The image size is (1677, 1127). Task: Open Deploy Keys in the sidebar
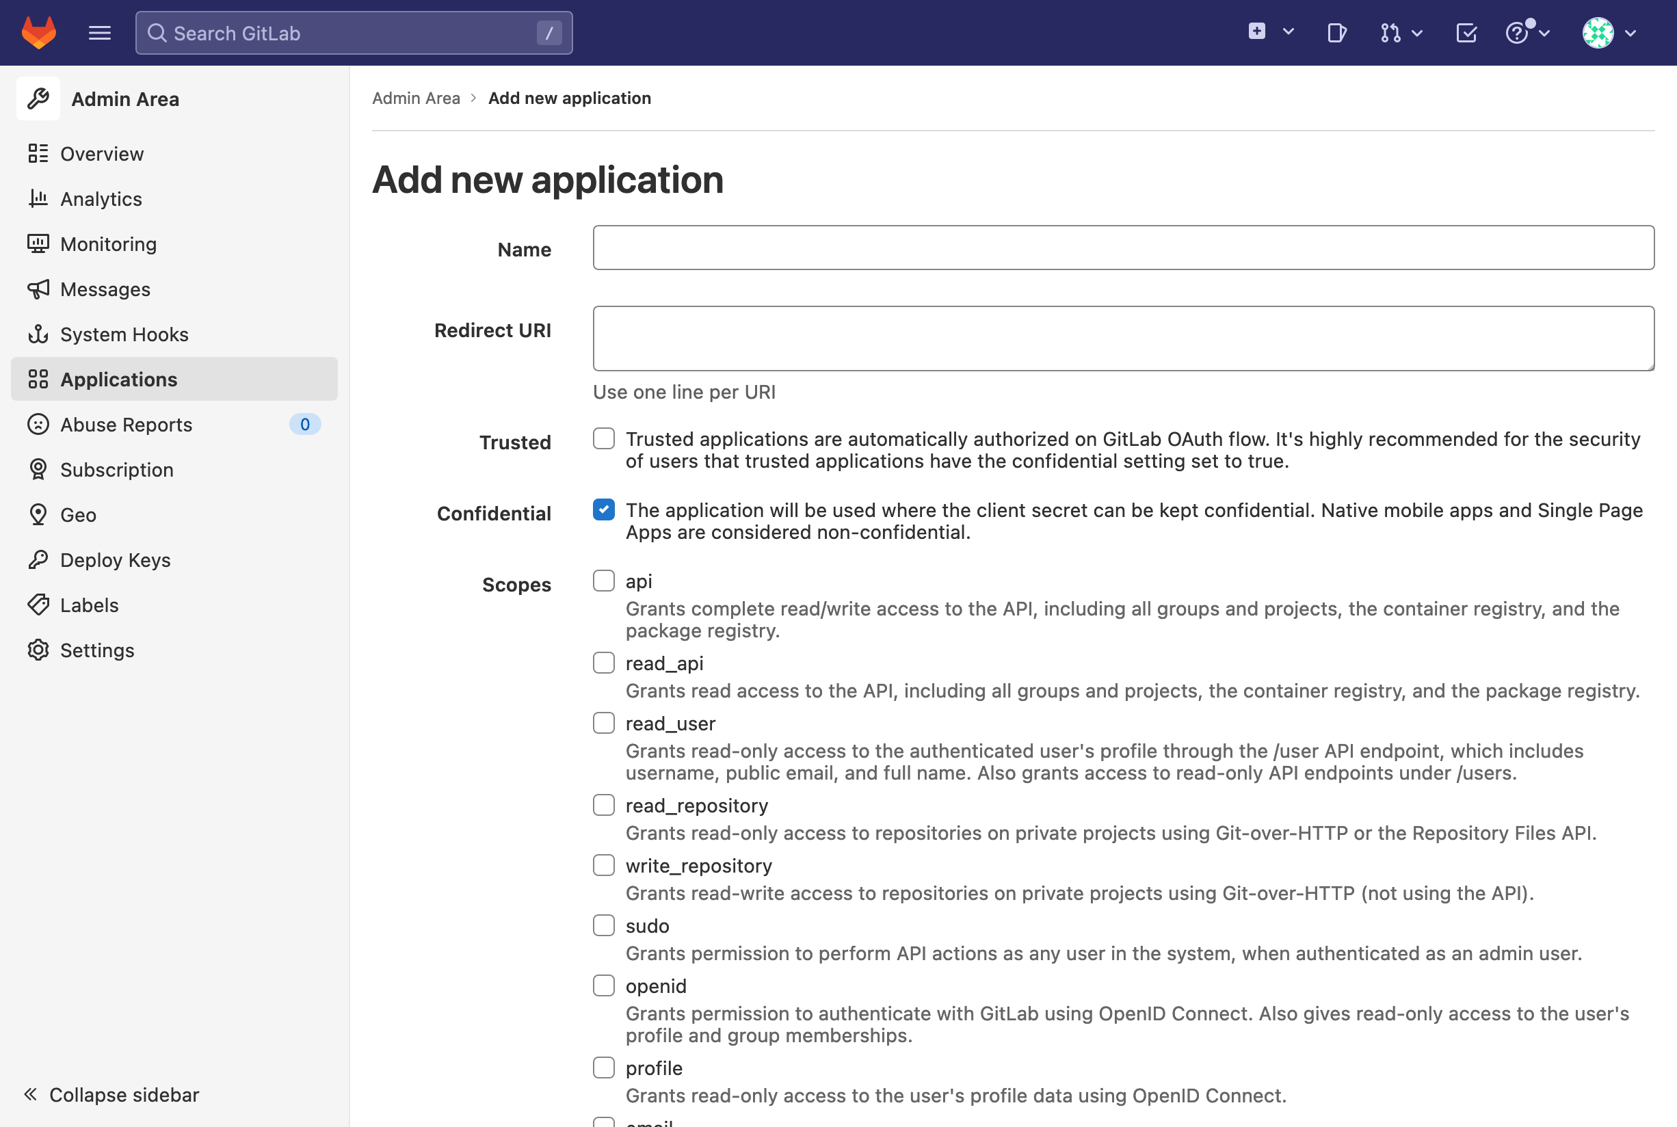click(x=115, y=560)
